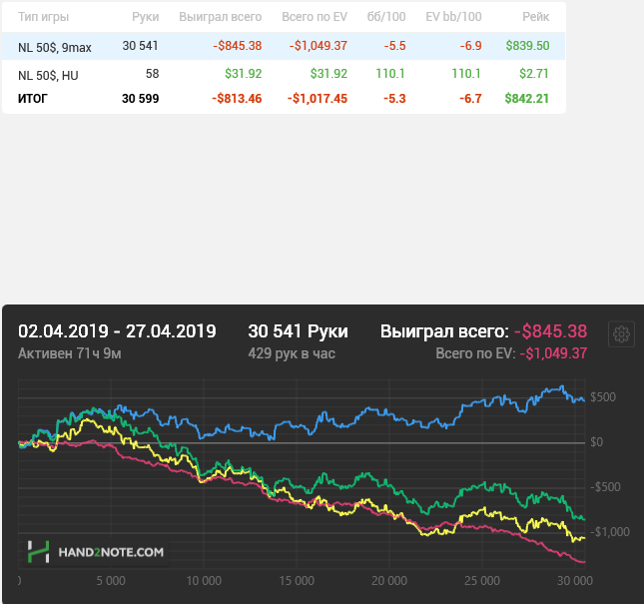Click the end of the yellow graph line
This screenshot has height=604, width=644.
(584, 538)
